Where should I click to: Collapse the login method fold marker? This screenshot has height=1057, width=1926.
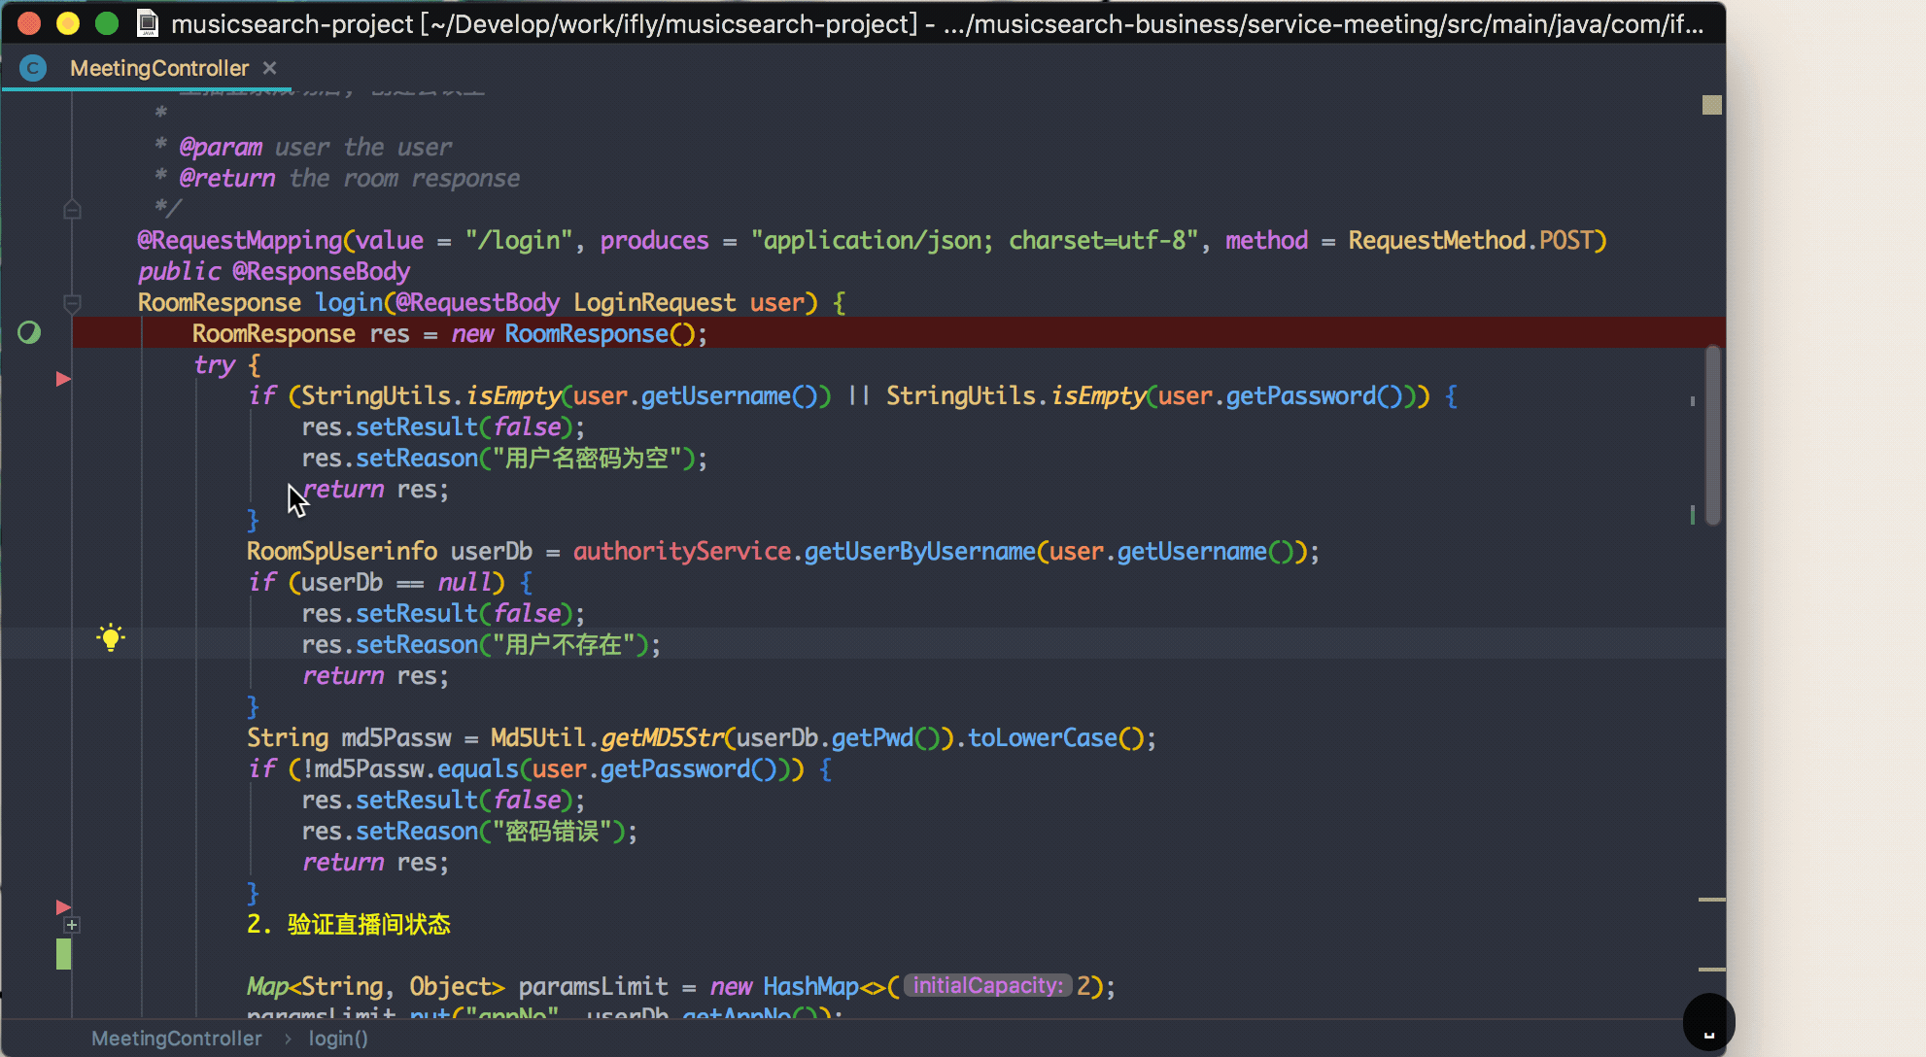(72, 303)
